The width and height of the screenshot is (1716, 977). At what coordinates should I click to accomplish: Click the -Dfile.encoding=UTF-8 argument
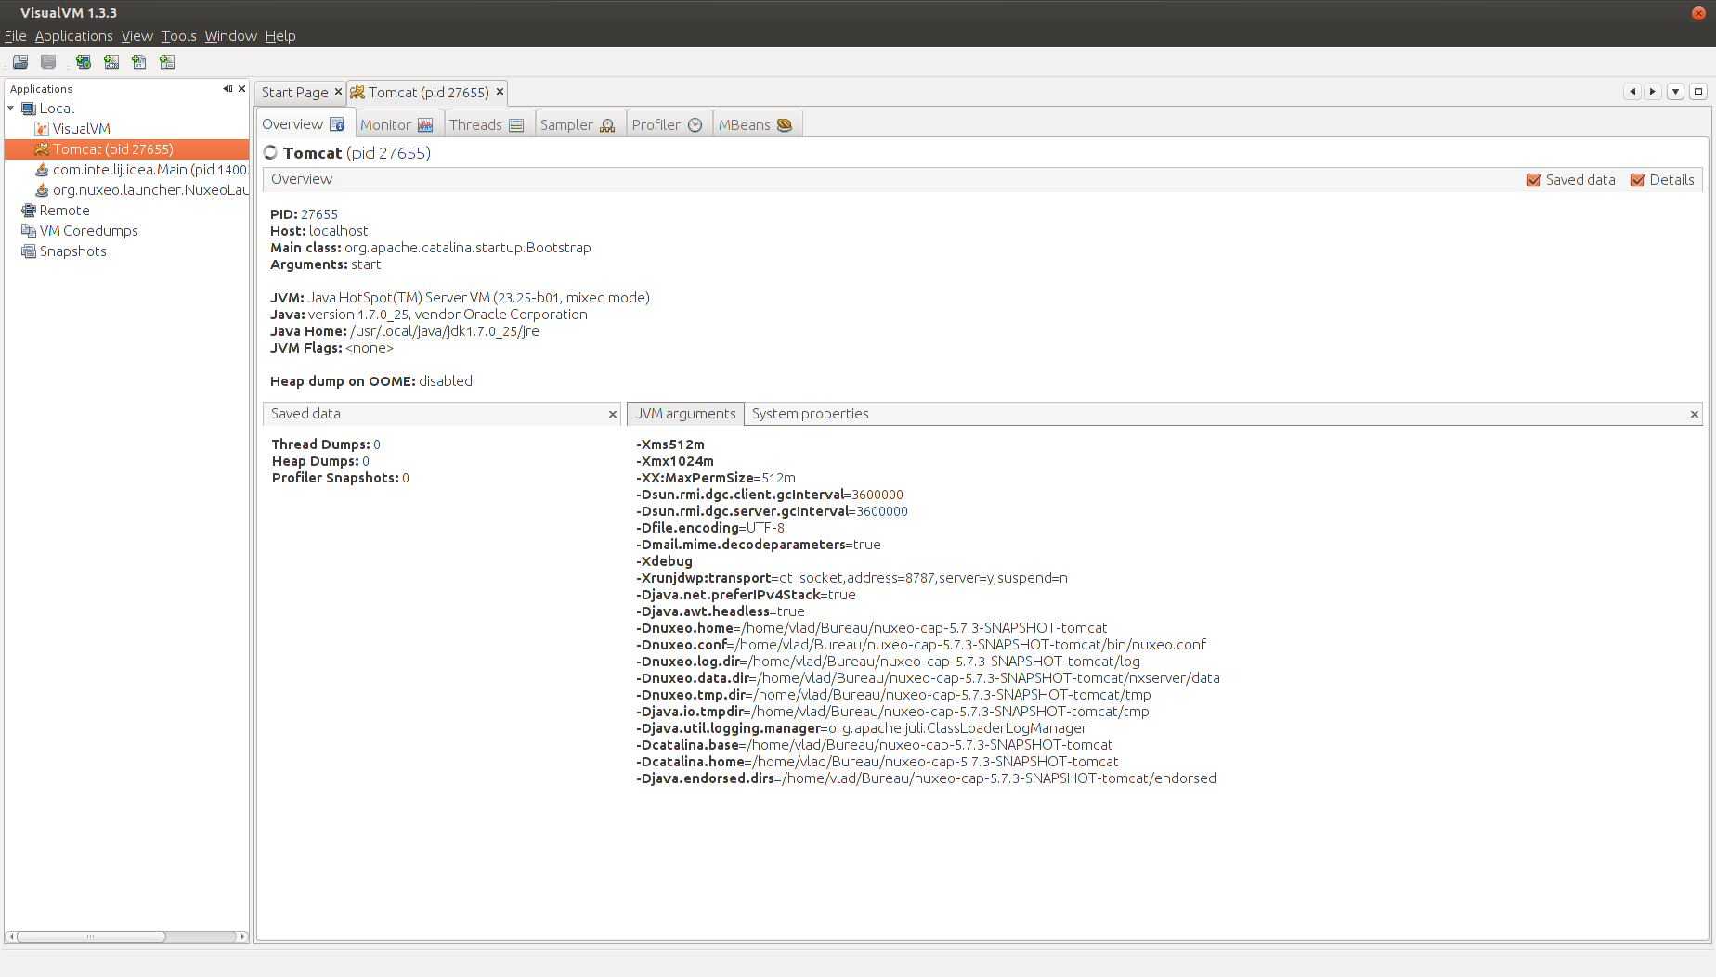pos(710,528)
